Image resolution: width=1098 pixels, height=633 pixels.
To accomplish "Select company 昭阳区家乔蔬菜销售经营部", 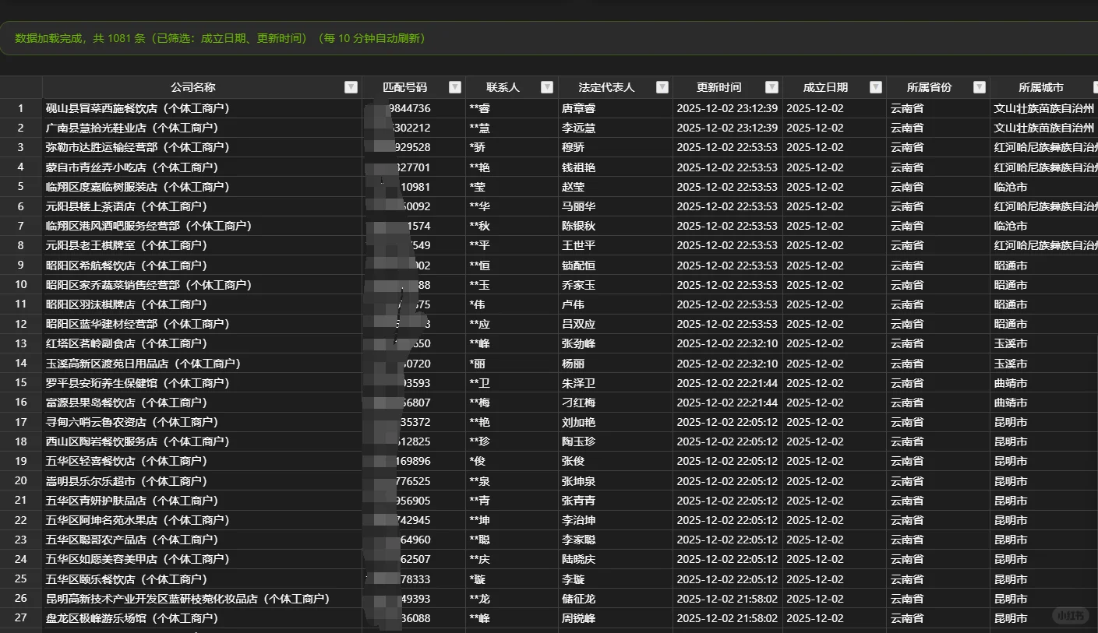I will [x=149, y=285].
